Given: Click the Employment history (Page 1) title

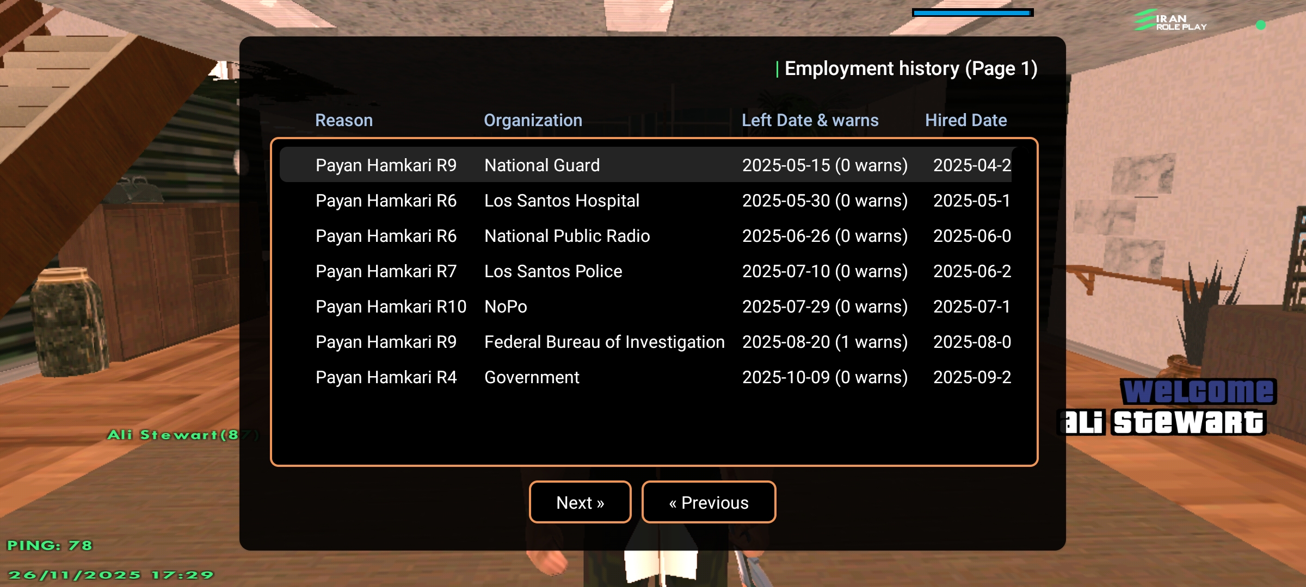Looking at the screenshot, I should click(910, 68).
